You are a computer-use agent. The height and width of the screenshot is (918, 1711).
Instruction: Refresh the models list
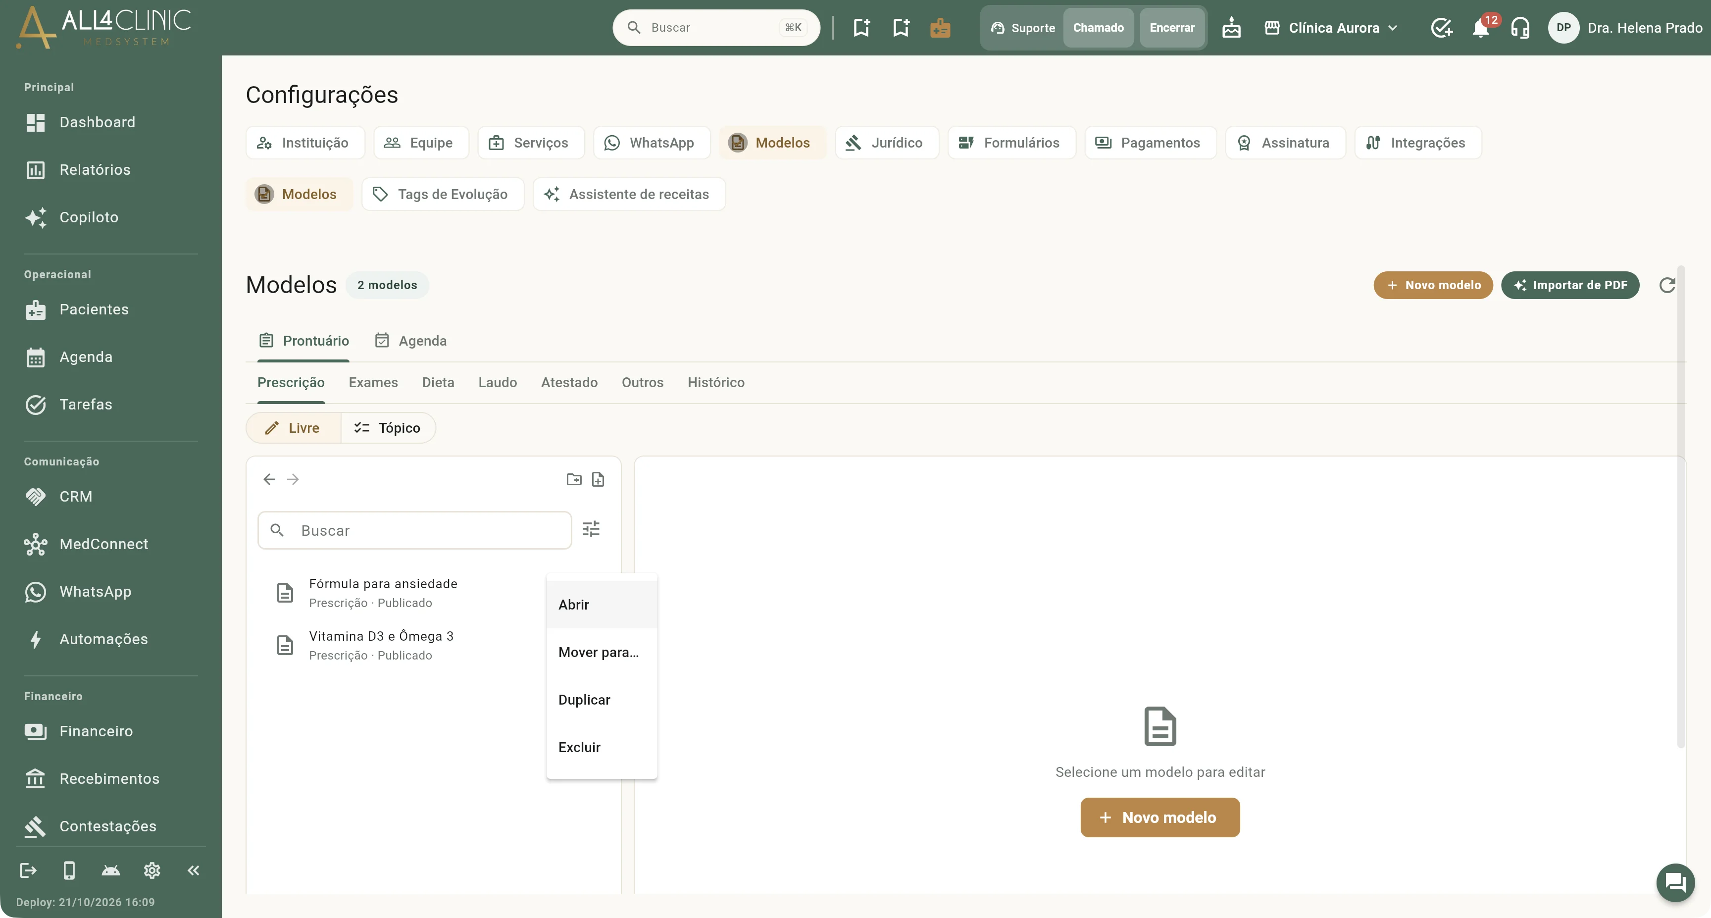tap(1667, 285)
